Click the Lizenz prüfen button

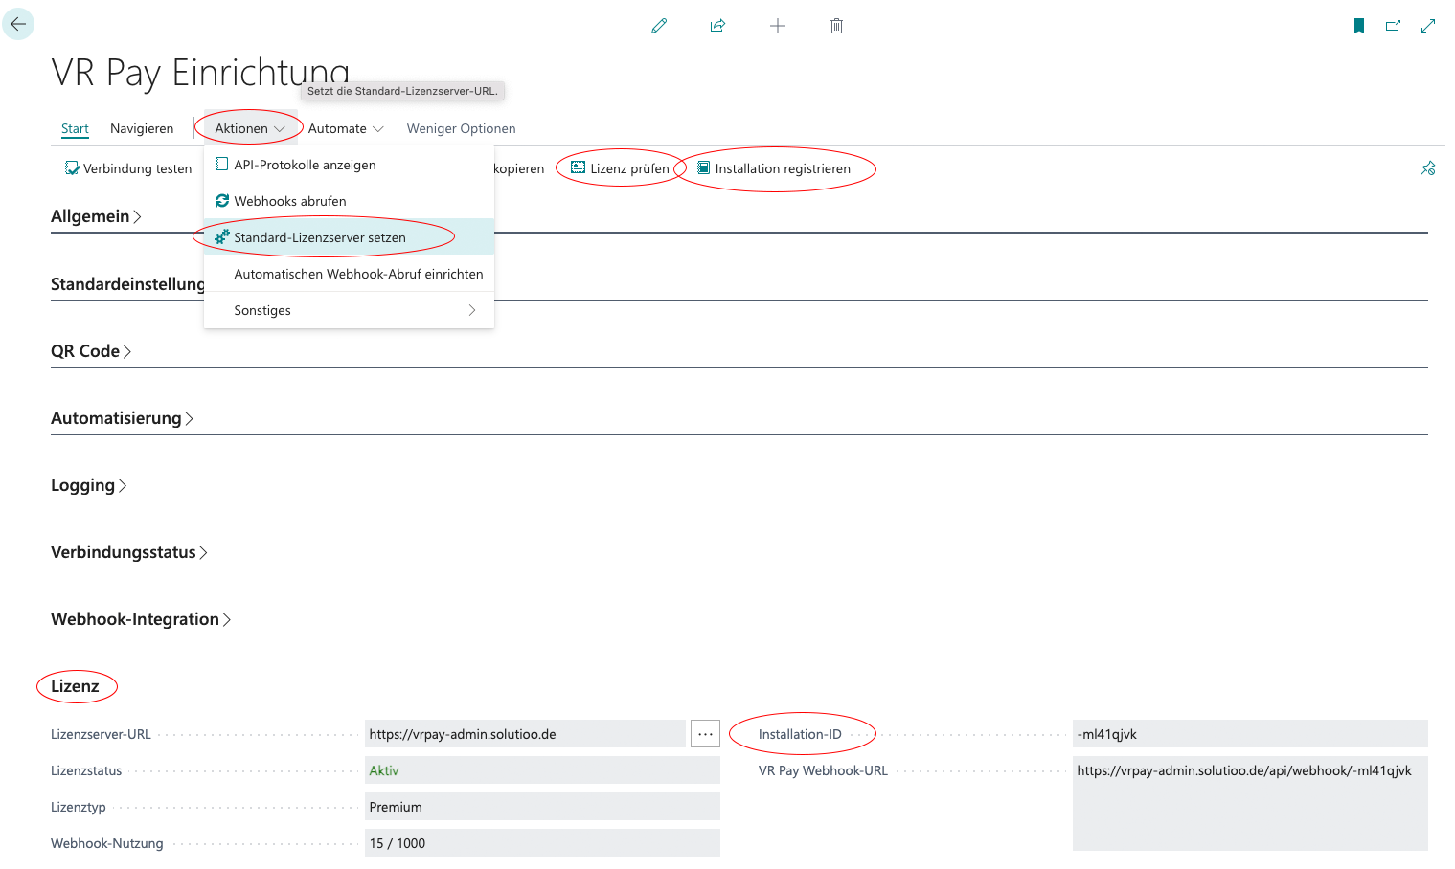pyautogui.click(x=620, y=168)
